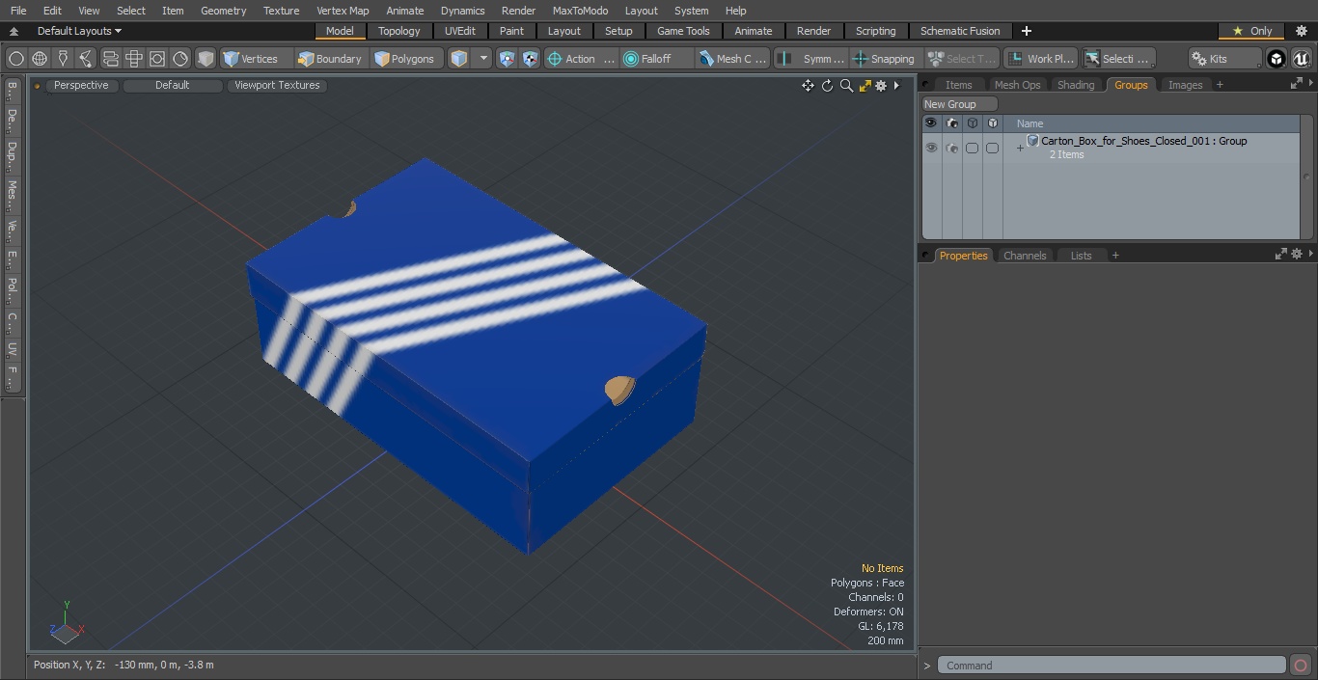Open layout settings gear at top right
Image resolution: width=1318 pixels, height=680 pixels.
point(1302,31)
